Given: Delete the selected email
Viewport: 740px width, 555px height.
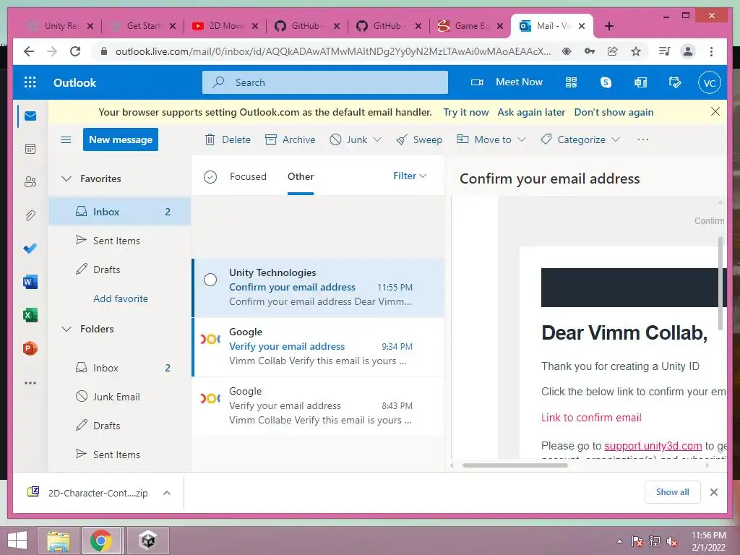Looking at the screenshot, I should 228,139.
